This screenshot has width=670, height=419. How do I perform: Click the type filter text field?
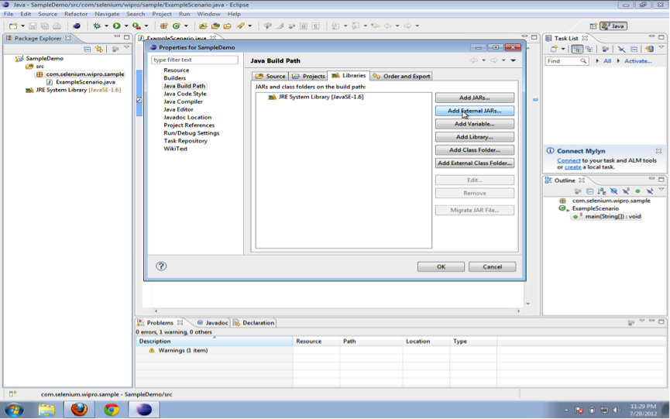click(194, 60)
